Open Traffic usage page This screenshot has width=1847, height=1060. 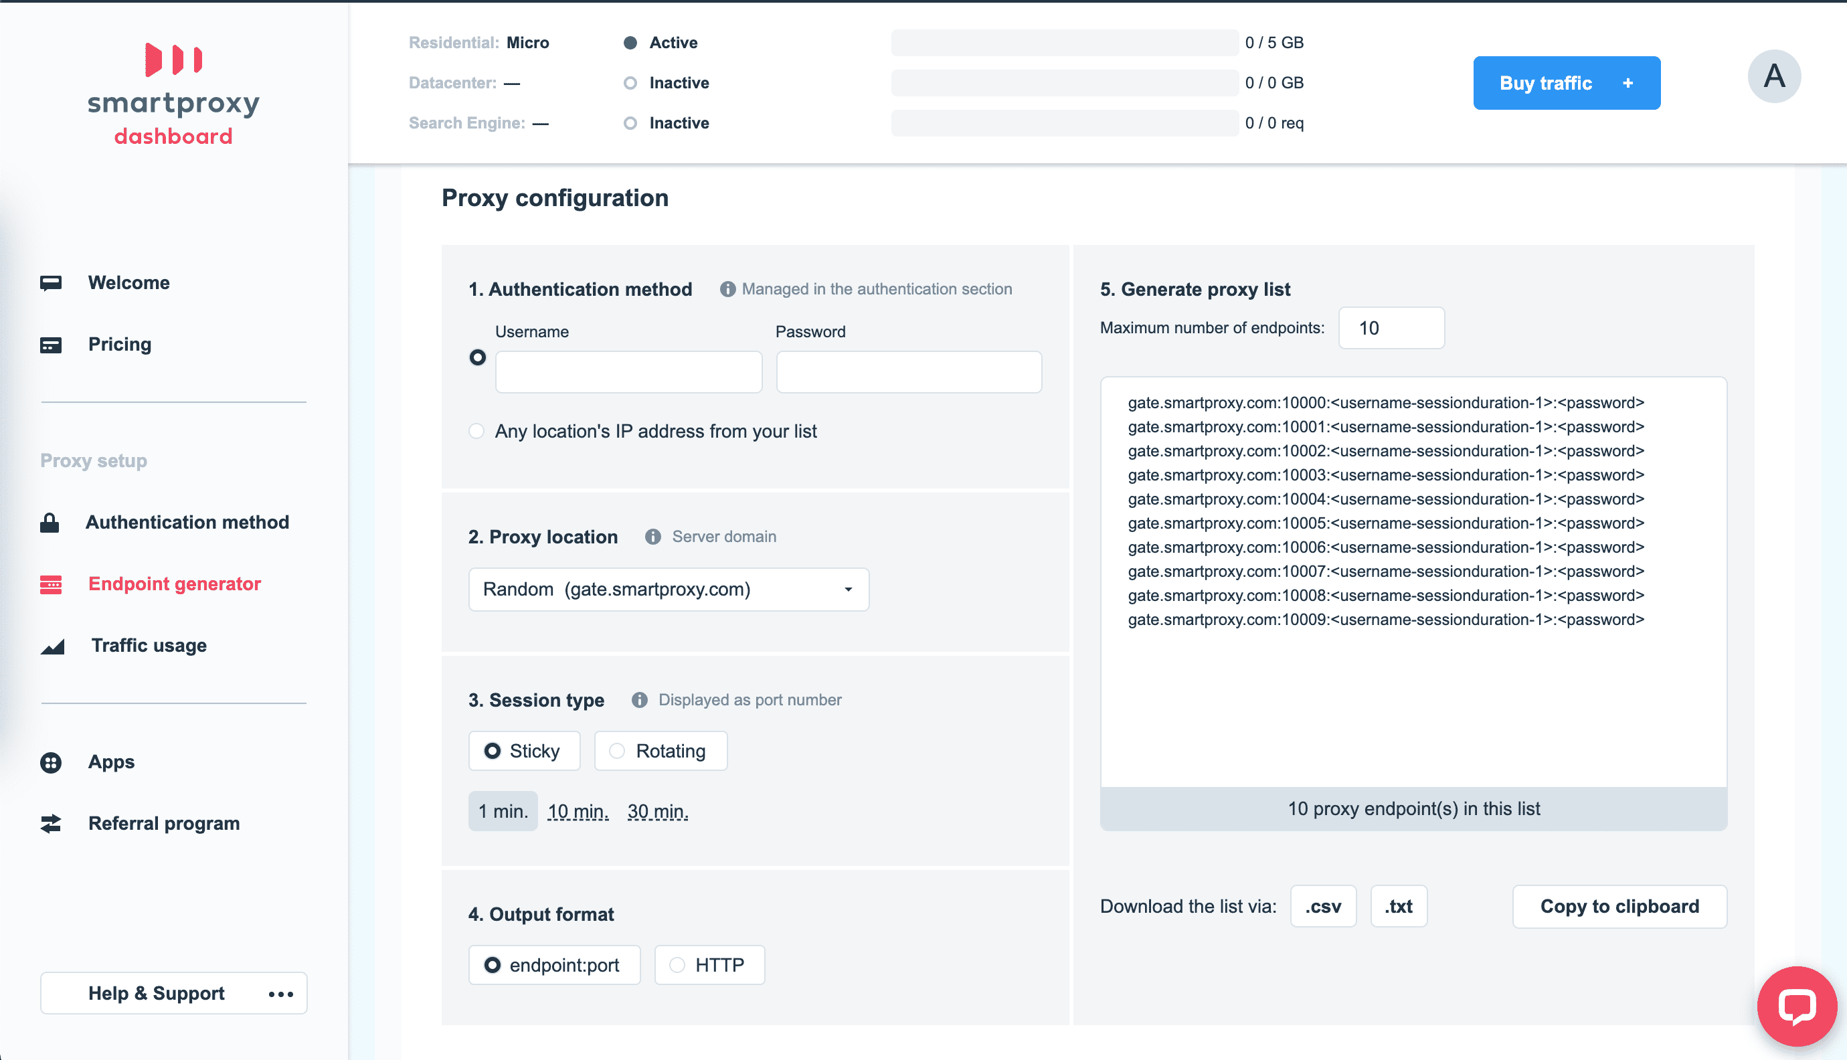coord(149,646)
